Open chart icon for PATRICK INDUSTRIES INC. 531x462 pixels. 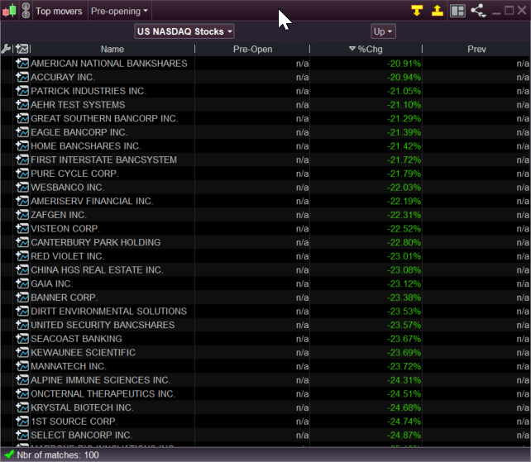(x=22, y=91)
